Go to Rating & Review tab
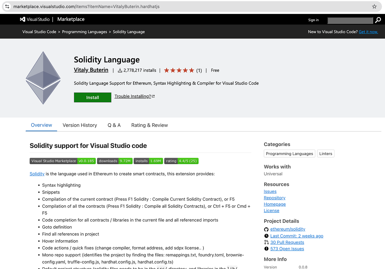The height and width of the screenshot is (269, 385). 150,125
